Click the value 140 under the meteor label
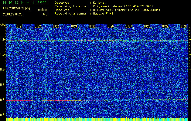 [x=45, y=14]
